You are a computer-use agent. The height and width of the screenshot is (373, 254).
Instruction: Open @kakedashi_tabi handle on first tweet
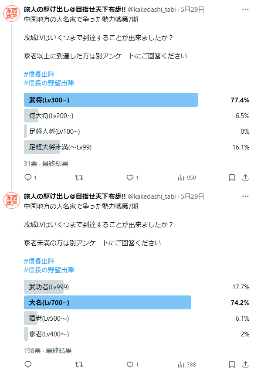click(152, 10)
